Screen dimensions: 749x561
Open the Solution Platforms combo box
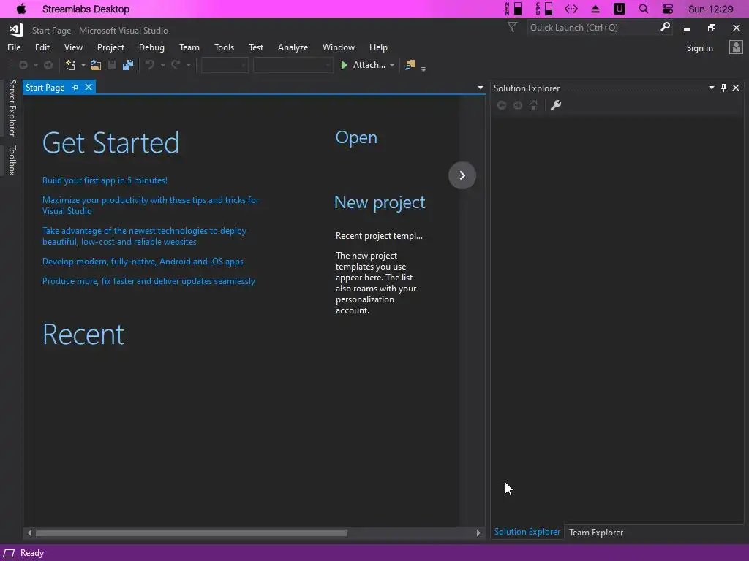[x=293, y=65]
